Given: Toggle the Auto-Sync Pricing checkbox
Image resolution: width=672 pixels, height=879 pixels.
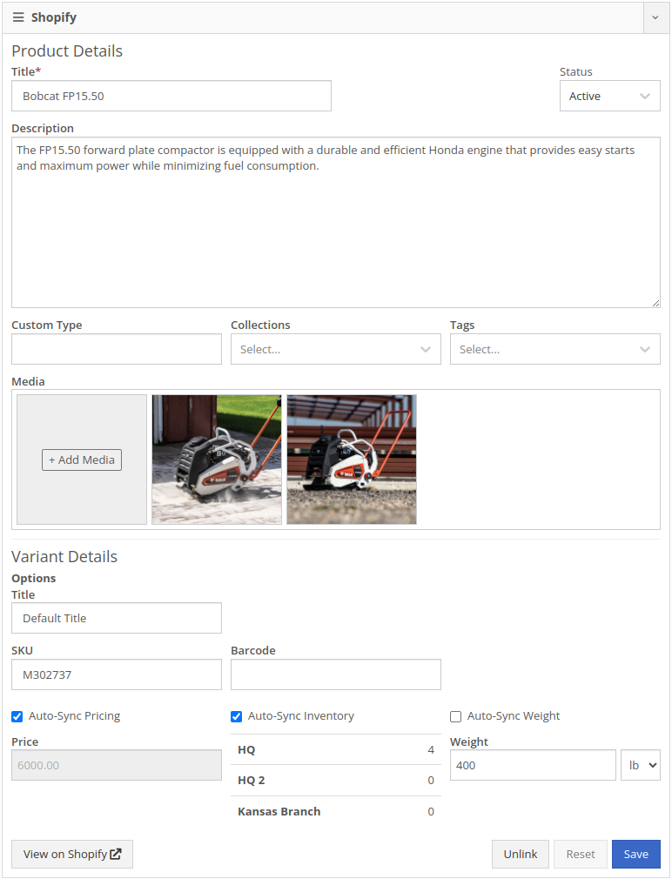Looking at the screenshot, I should (17, 716).
